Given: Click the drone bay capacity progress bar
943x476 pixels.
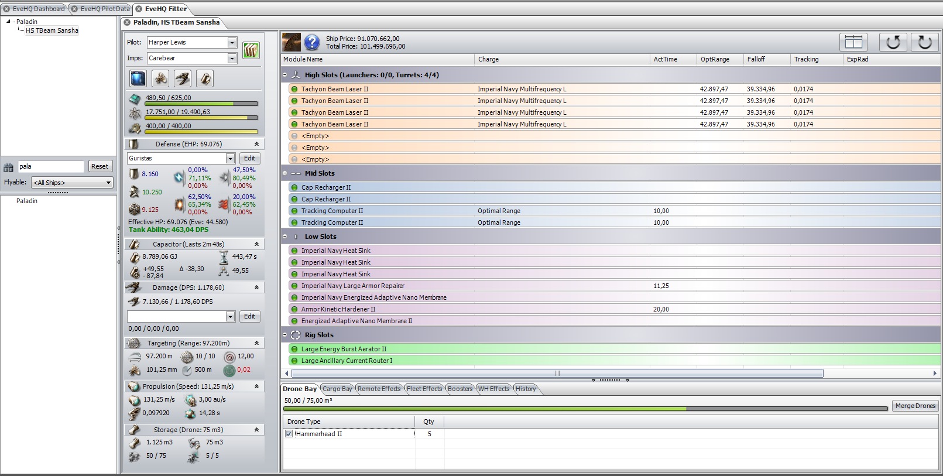Looking at the screenshot, I should pyautogui.click(x=585, y=409).
